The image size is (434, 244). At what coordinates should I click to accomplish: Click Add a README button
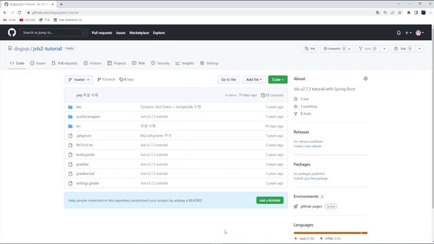tap(270, 201)
